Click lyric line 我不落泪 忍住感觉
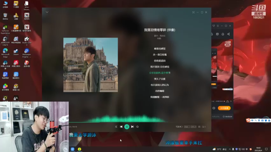This screenshot has width=271, height=152. point(160,67)
